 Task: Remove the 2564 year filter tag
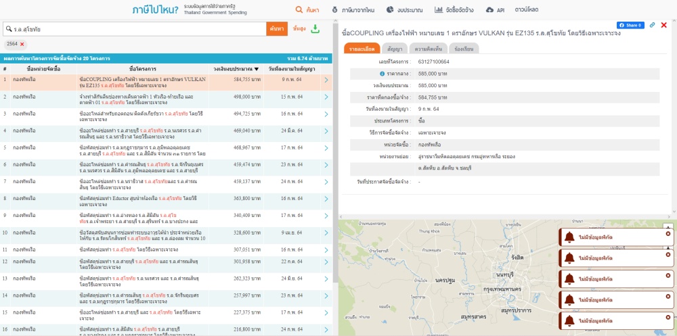coord(22,44)
